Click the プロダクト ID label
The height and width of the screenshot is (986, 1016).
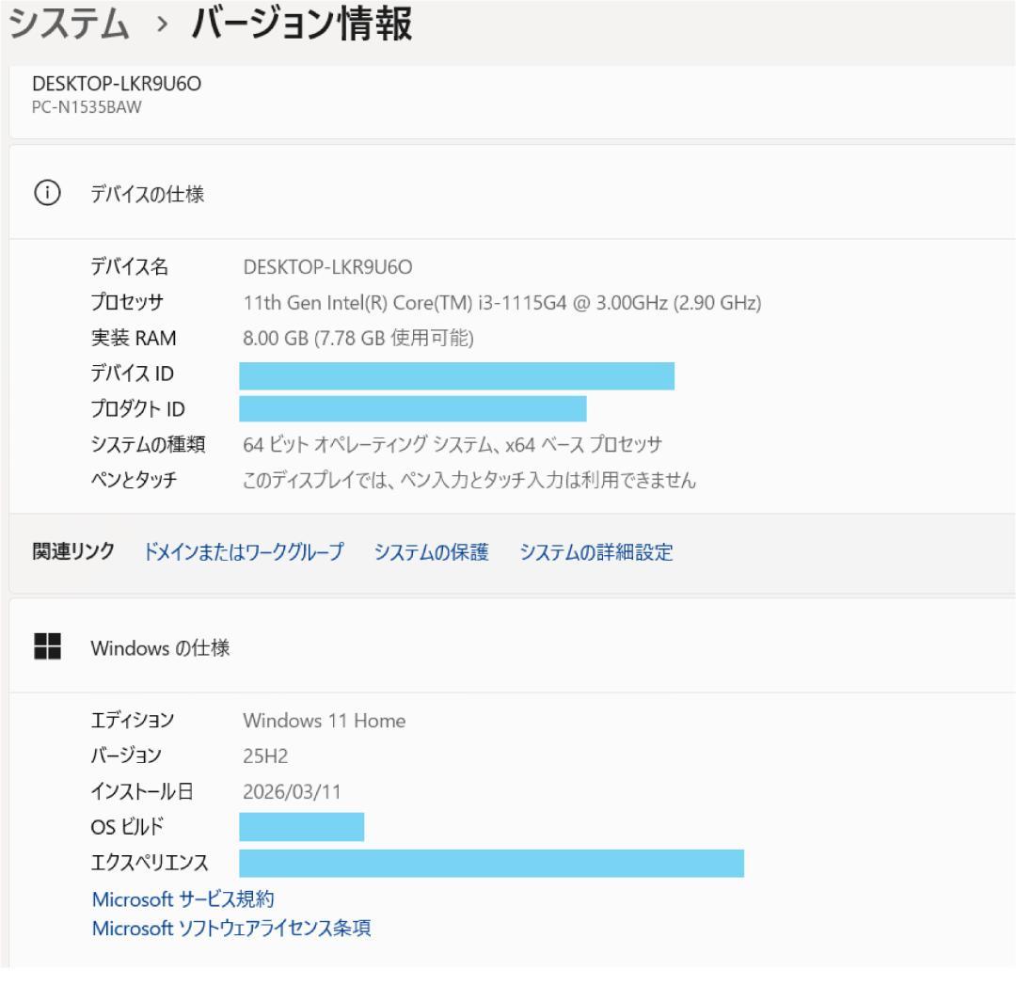click(x=138, y=408)
